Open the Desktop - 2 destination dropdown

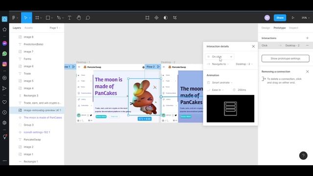(245, 64)
